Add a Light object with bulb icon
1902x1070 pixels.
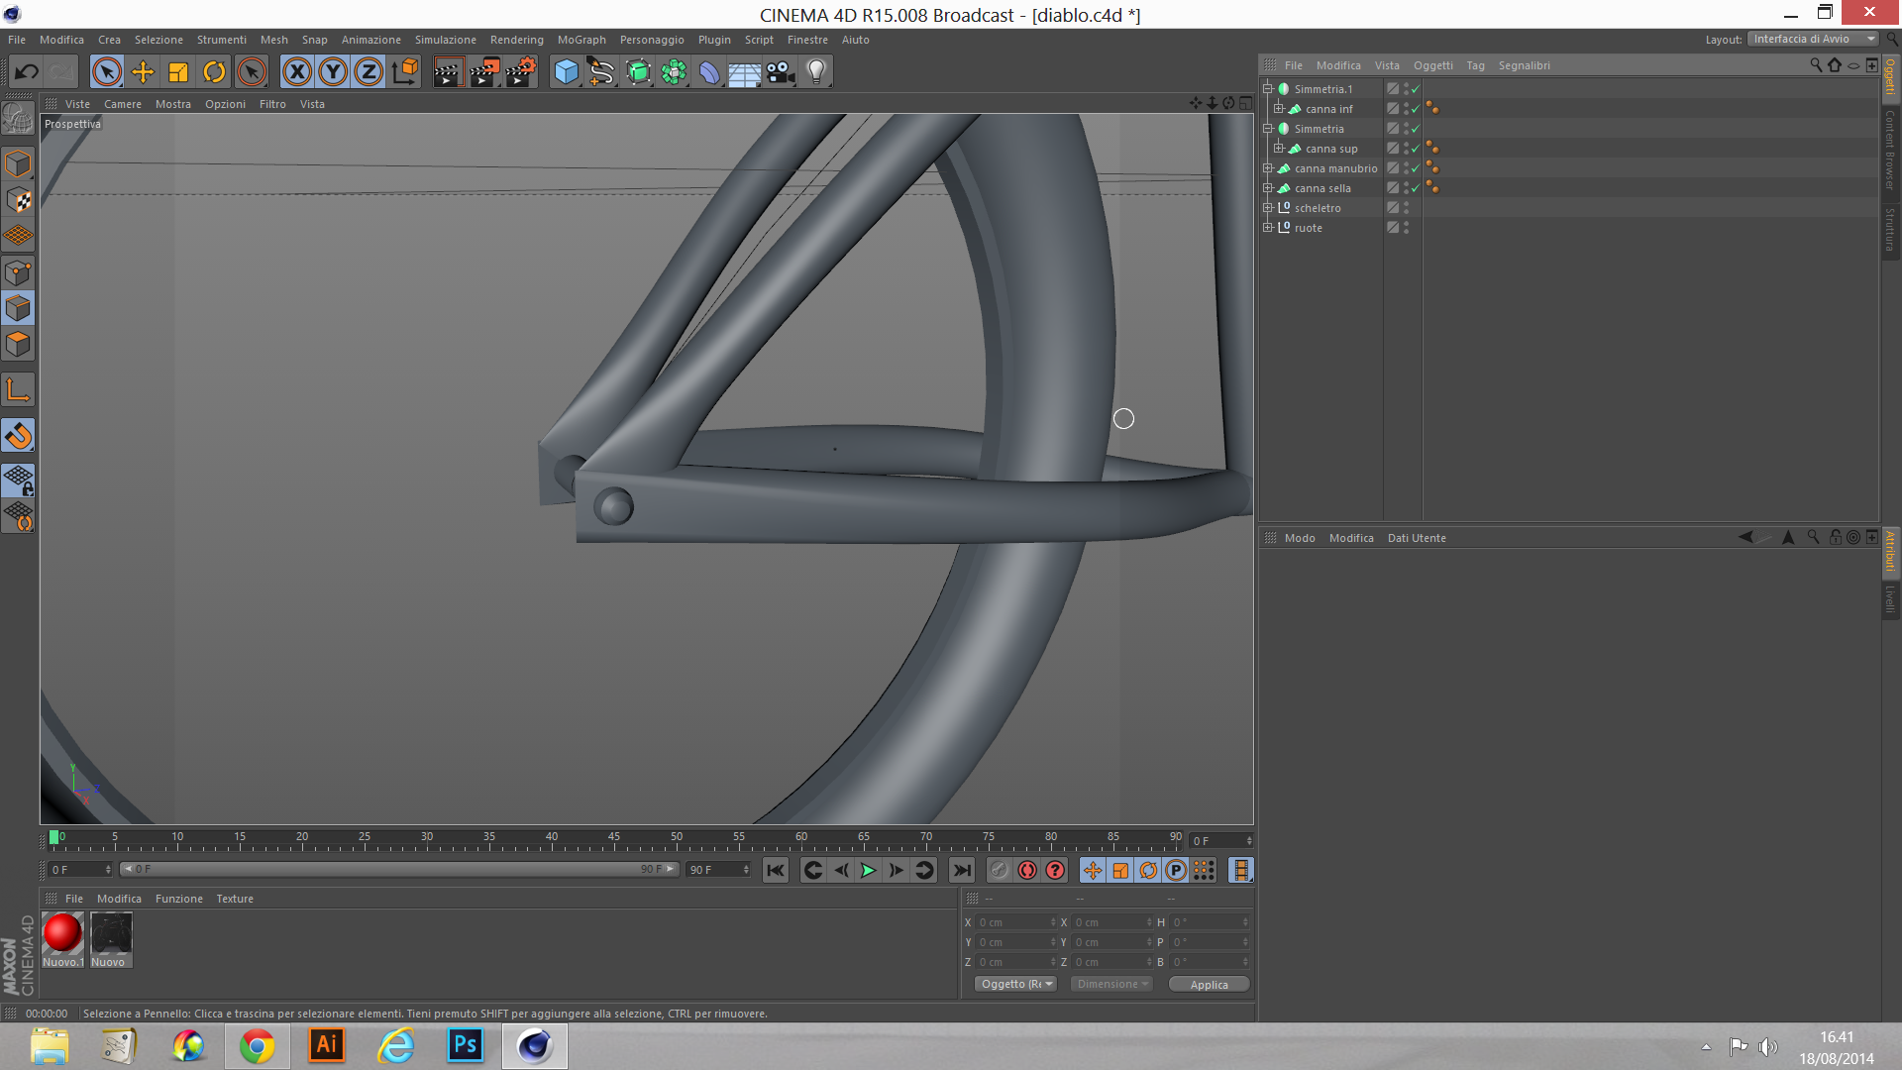(x=816, y=71)
